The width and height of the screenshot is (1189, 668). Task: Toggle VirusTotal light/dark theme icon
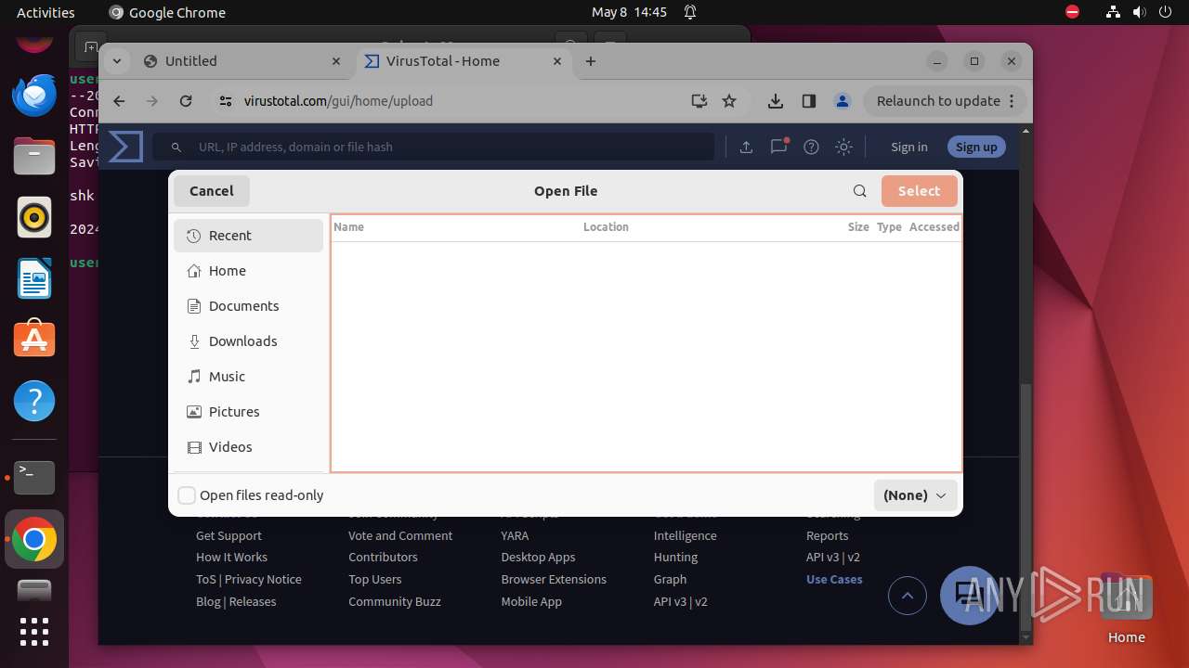843,147
